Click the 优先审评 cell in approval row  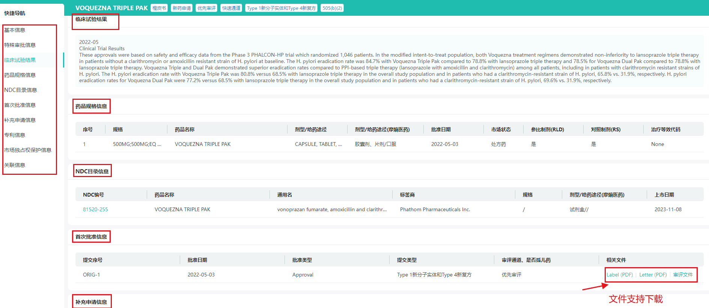pyautogui.click(x=512, y=275)
